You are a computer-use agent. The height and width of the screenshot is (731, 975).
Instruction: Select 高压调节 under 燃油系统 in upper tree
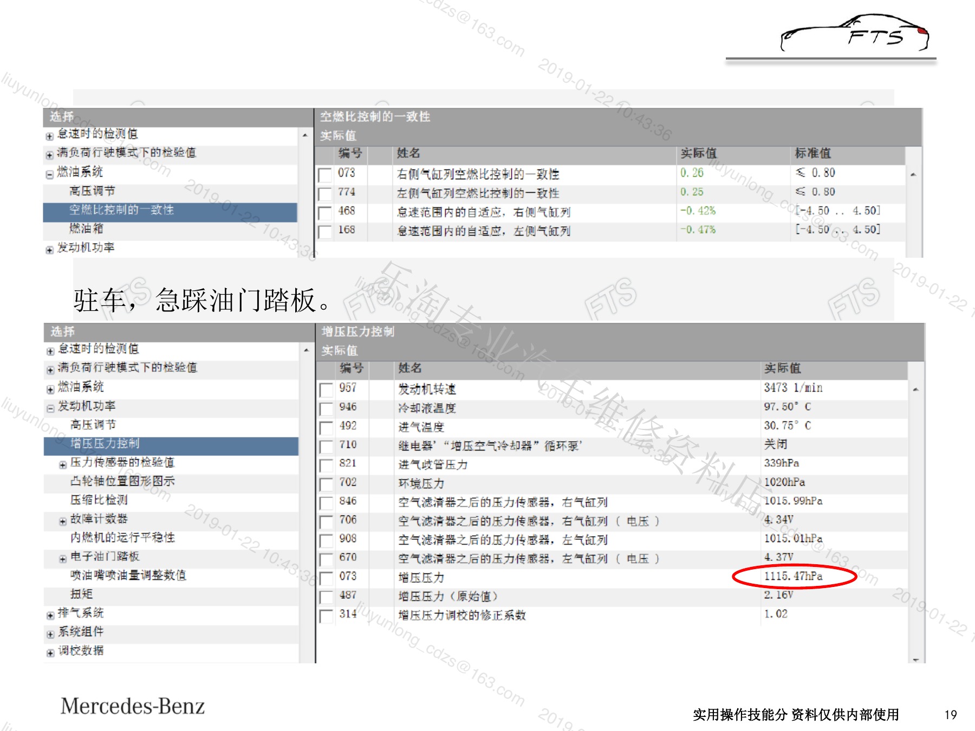pyautogui.click(x=92, y=191)
